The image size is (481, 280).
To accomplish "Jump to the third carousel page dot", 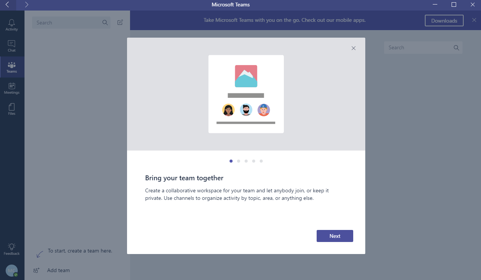I will (246, 161).
